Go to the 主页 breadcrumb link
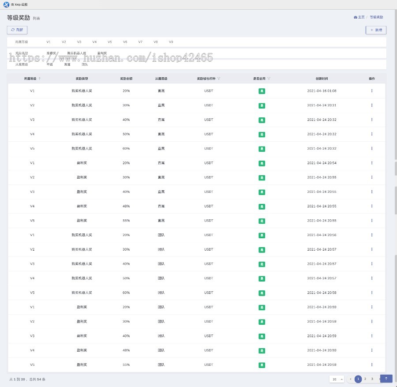Screen dimensions: 397x387 (359, 17)
